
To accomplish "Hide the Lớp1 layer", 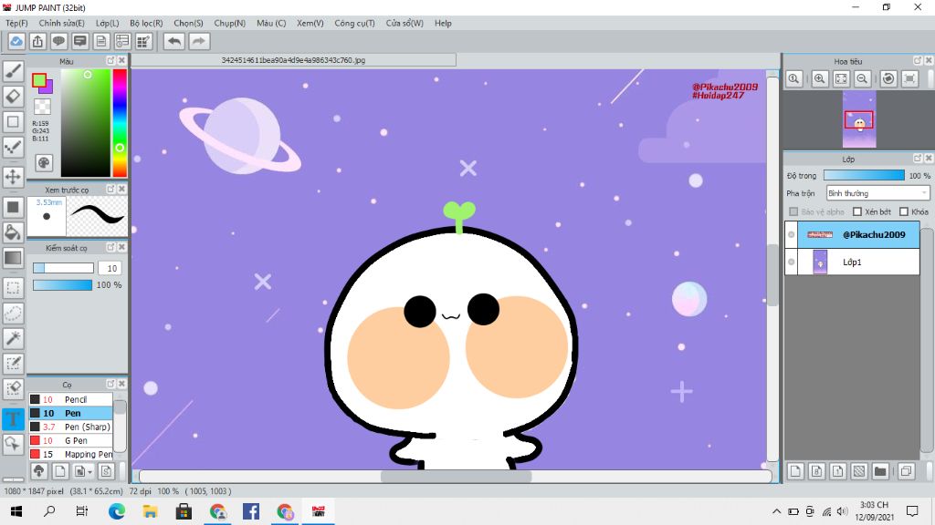I will (792, 262).
